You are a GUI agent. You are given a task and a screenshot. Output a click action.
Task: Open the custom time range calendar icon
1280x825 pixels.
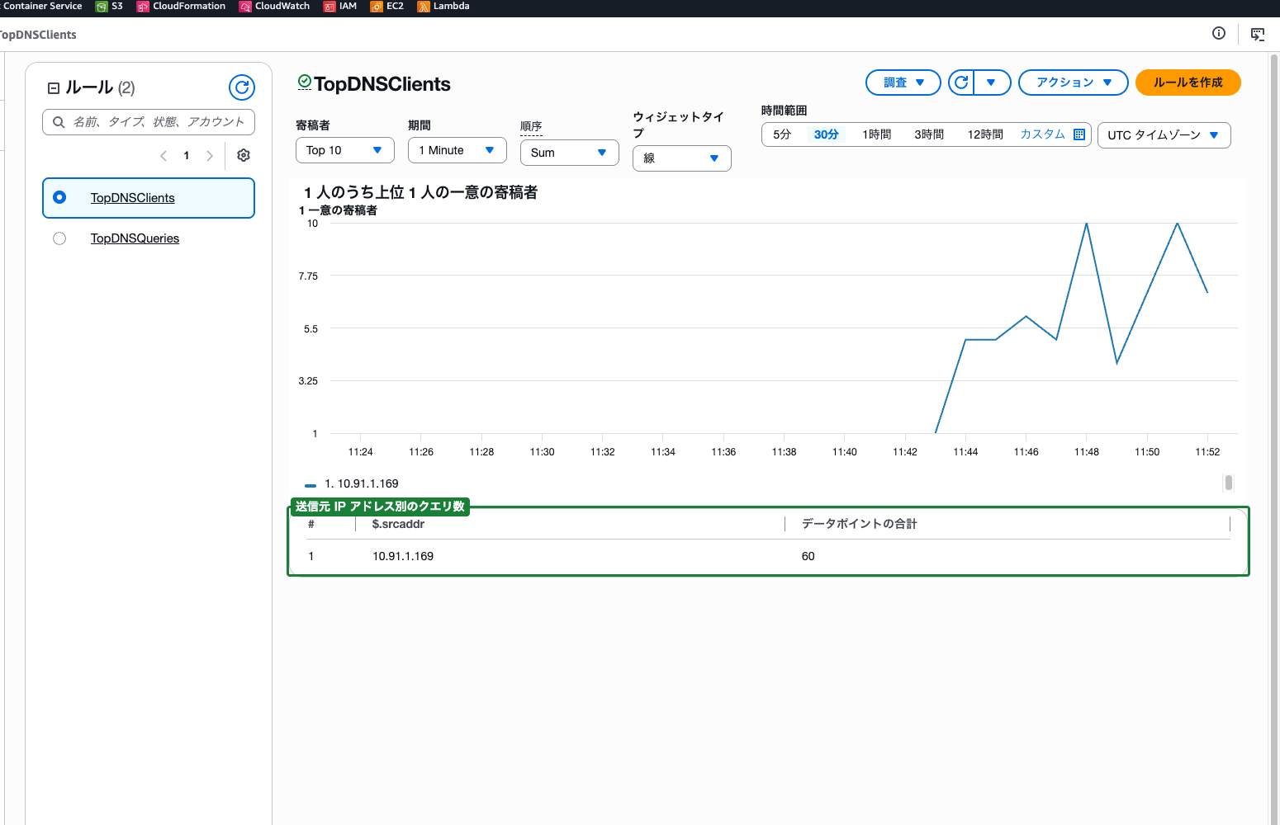pos(1079,134)
